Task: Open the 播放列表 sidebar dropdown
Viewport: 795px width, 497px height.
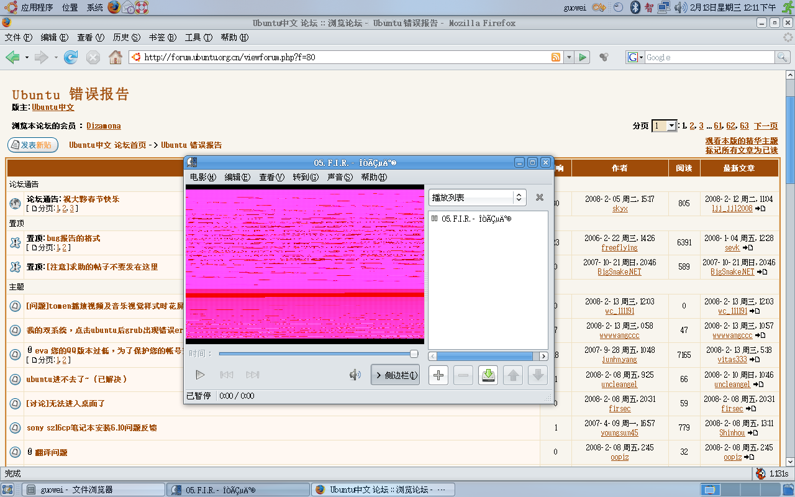Action: tap(477, 198)
